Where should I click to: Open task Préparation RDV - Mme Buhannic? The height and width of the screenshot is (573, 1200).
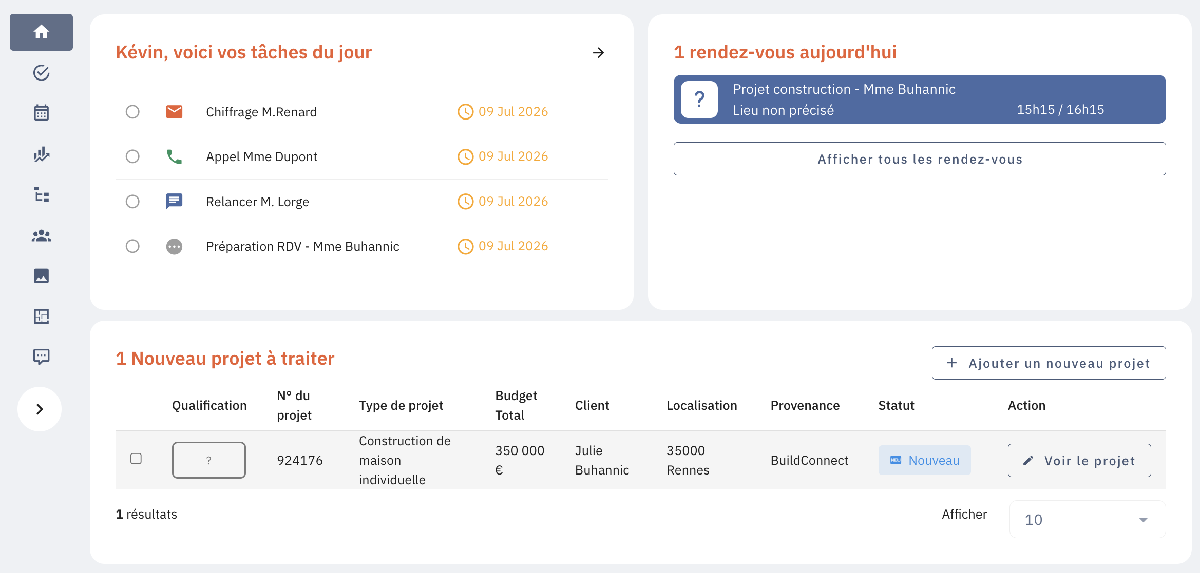click(302, 246)
